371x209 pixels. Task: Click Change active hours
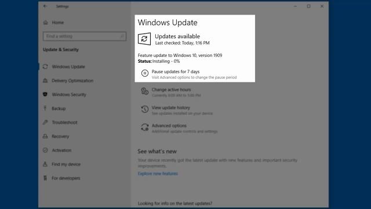coord(172,89)
